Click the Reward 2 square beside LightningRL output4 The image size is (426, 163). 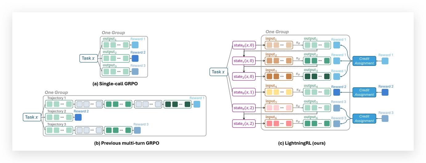(x=337, y=92)
